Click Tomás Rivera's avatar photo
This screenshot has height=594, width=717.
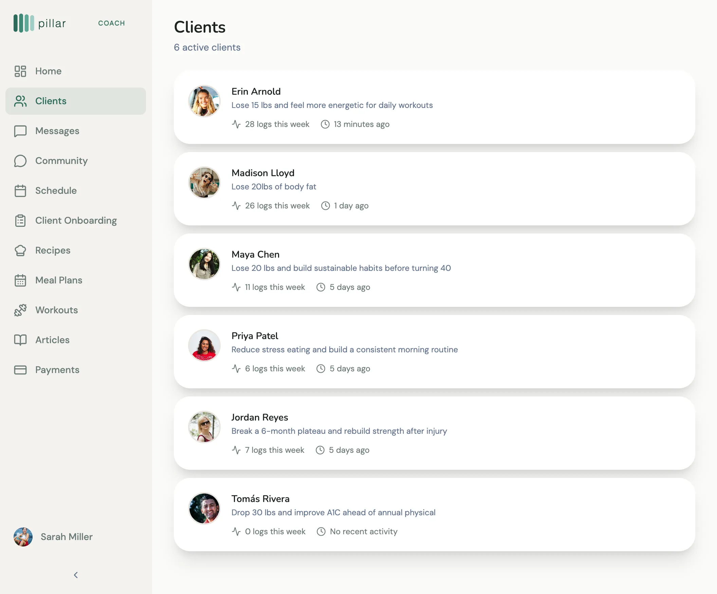tap(204, 509)
